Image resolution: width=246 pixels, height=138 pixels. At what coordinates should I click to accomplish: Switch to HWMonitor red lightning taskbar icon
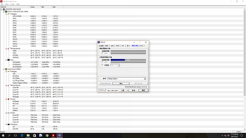pyautogui.click(x=53, y=136)
